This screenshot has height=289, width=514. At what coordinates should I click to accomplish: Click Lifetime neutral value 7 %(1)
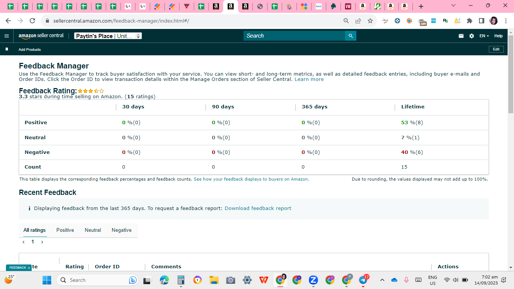pyautogui.click(x=410, y=137)
